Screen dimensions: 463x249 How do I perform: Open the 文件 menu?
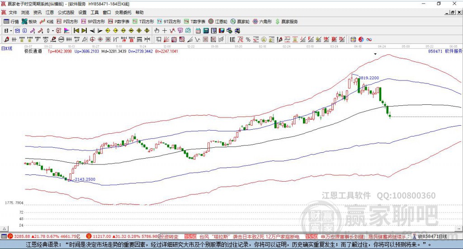pos(13,12)
